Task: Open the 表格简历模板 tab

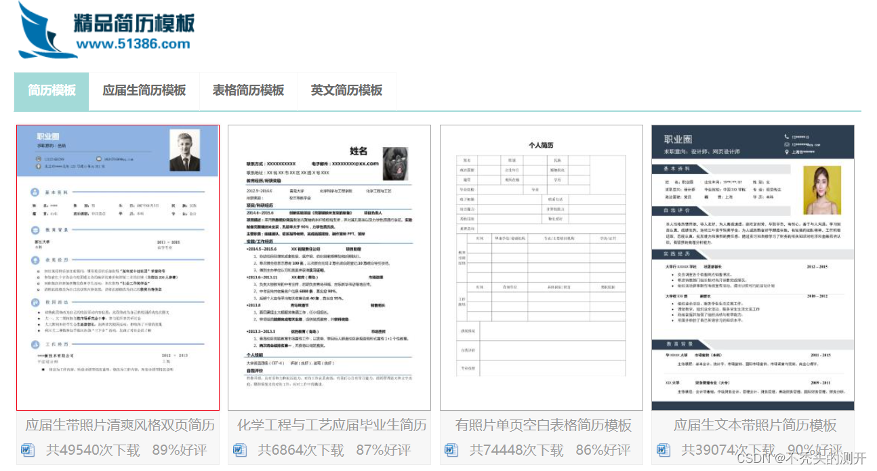Action: point(248,90)
